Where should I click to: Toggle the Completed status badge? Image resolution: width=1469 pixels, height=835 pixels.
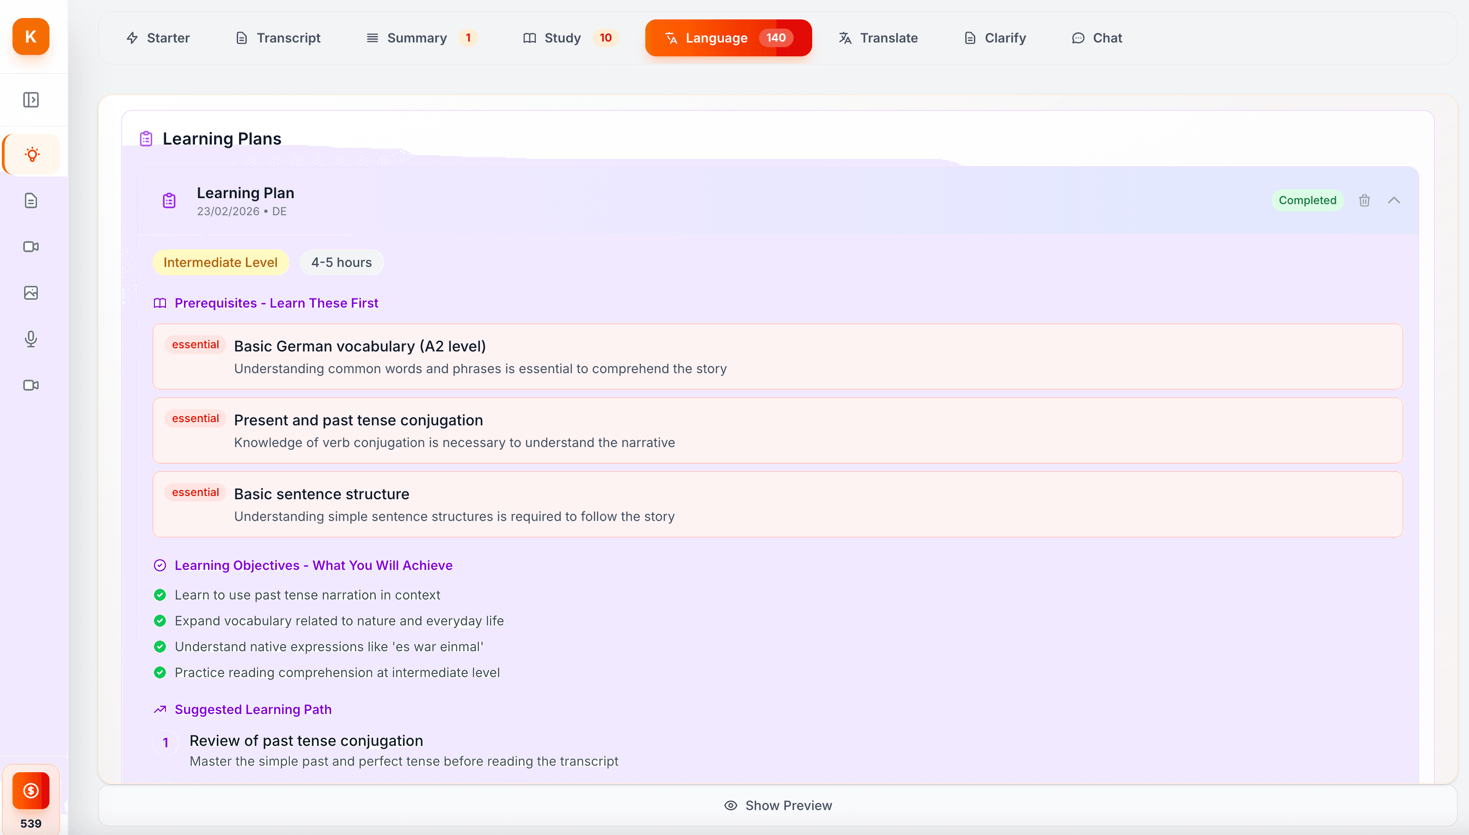[x=1307, y=200]
